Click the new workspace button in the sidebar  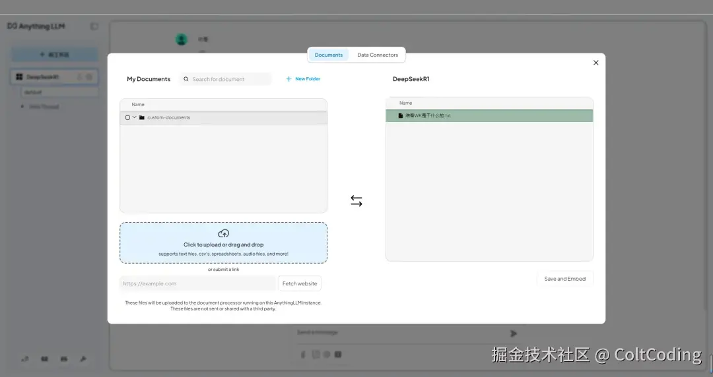[54, 55]
